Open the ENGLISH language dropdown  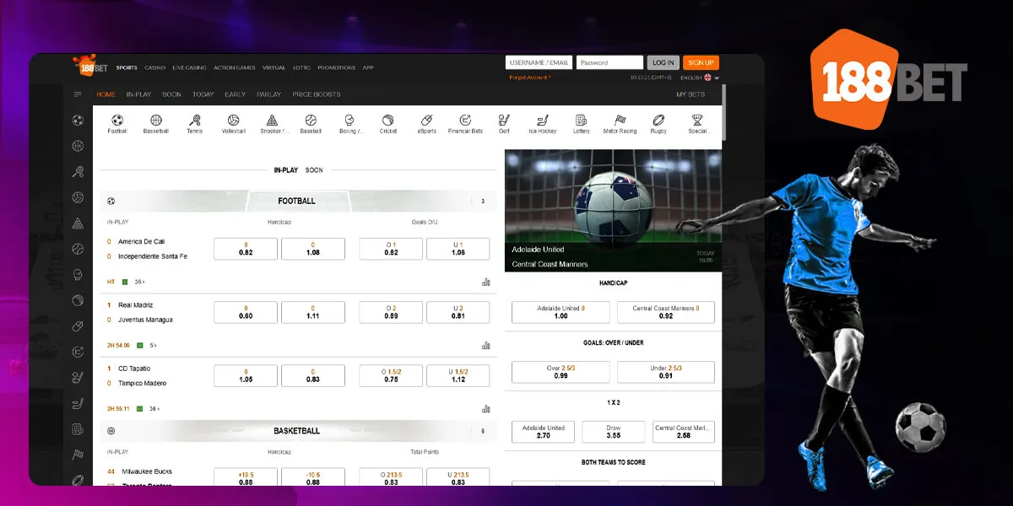[700, 78]
